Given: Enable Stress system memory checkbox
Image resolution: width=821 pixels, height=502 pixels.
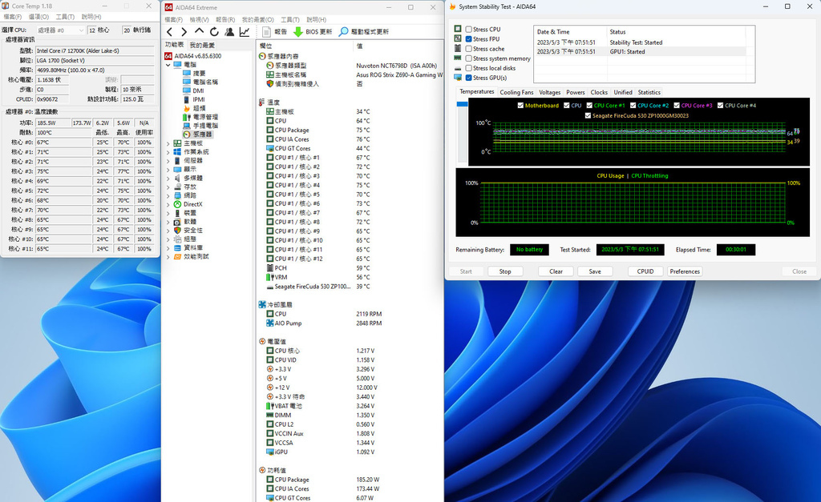Looking at the screenshot, I should point(468,58).
